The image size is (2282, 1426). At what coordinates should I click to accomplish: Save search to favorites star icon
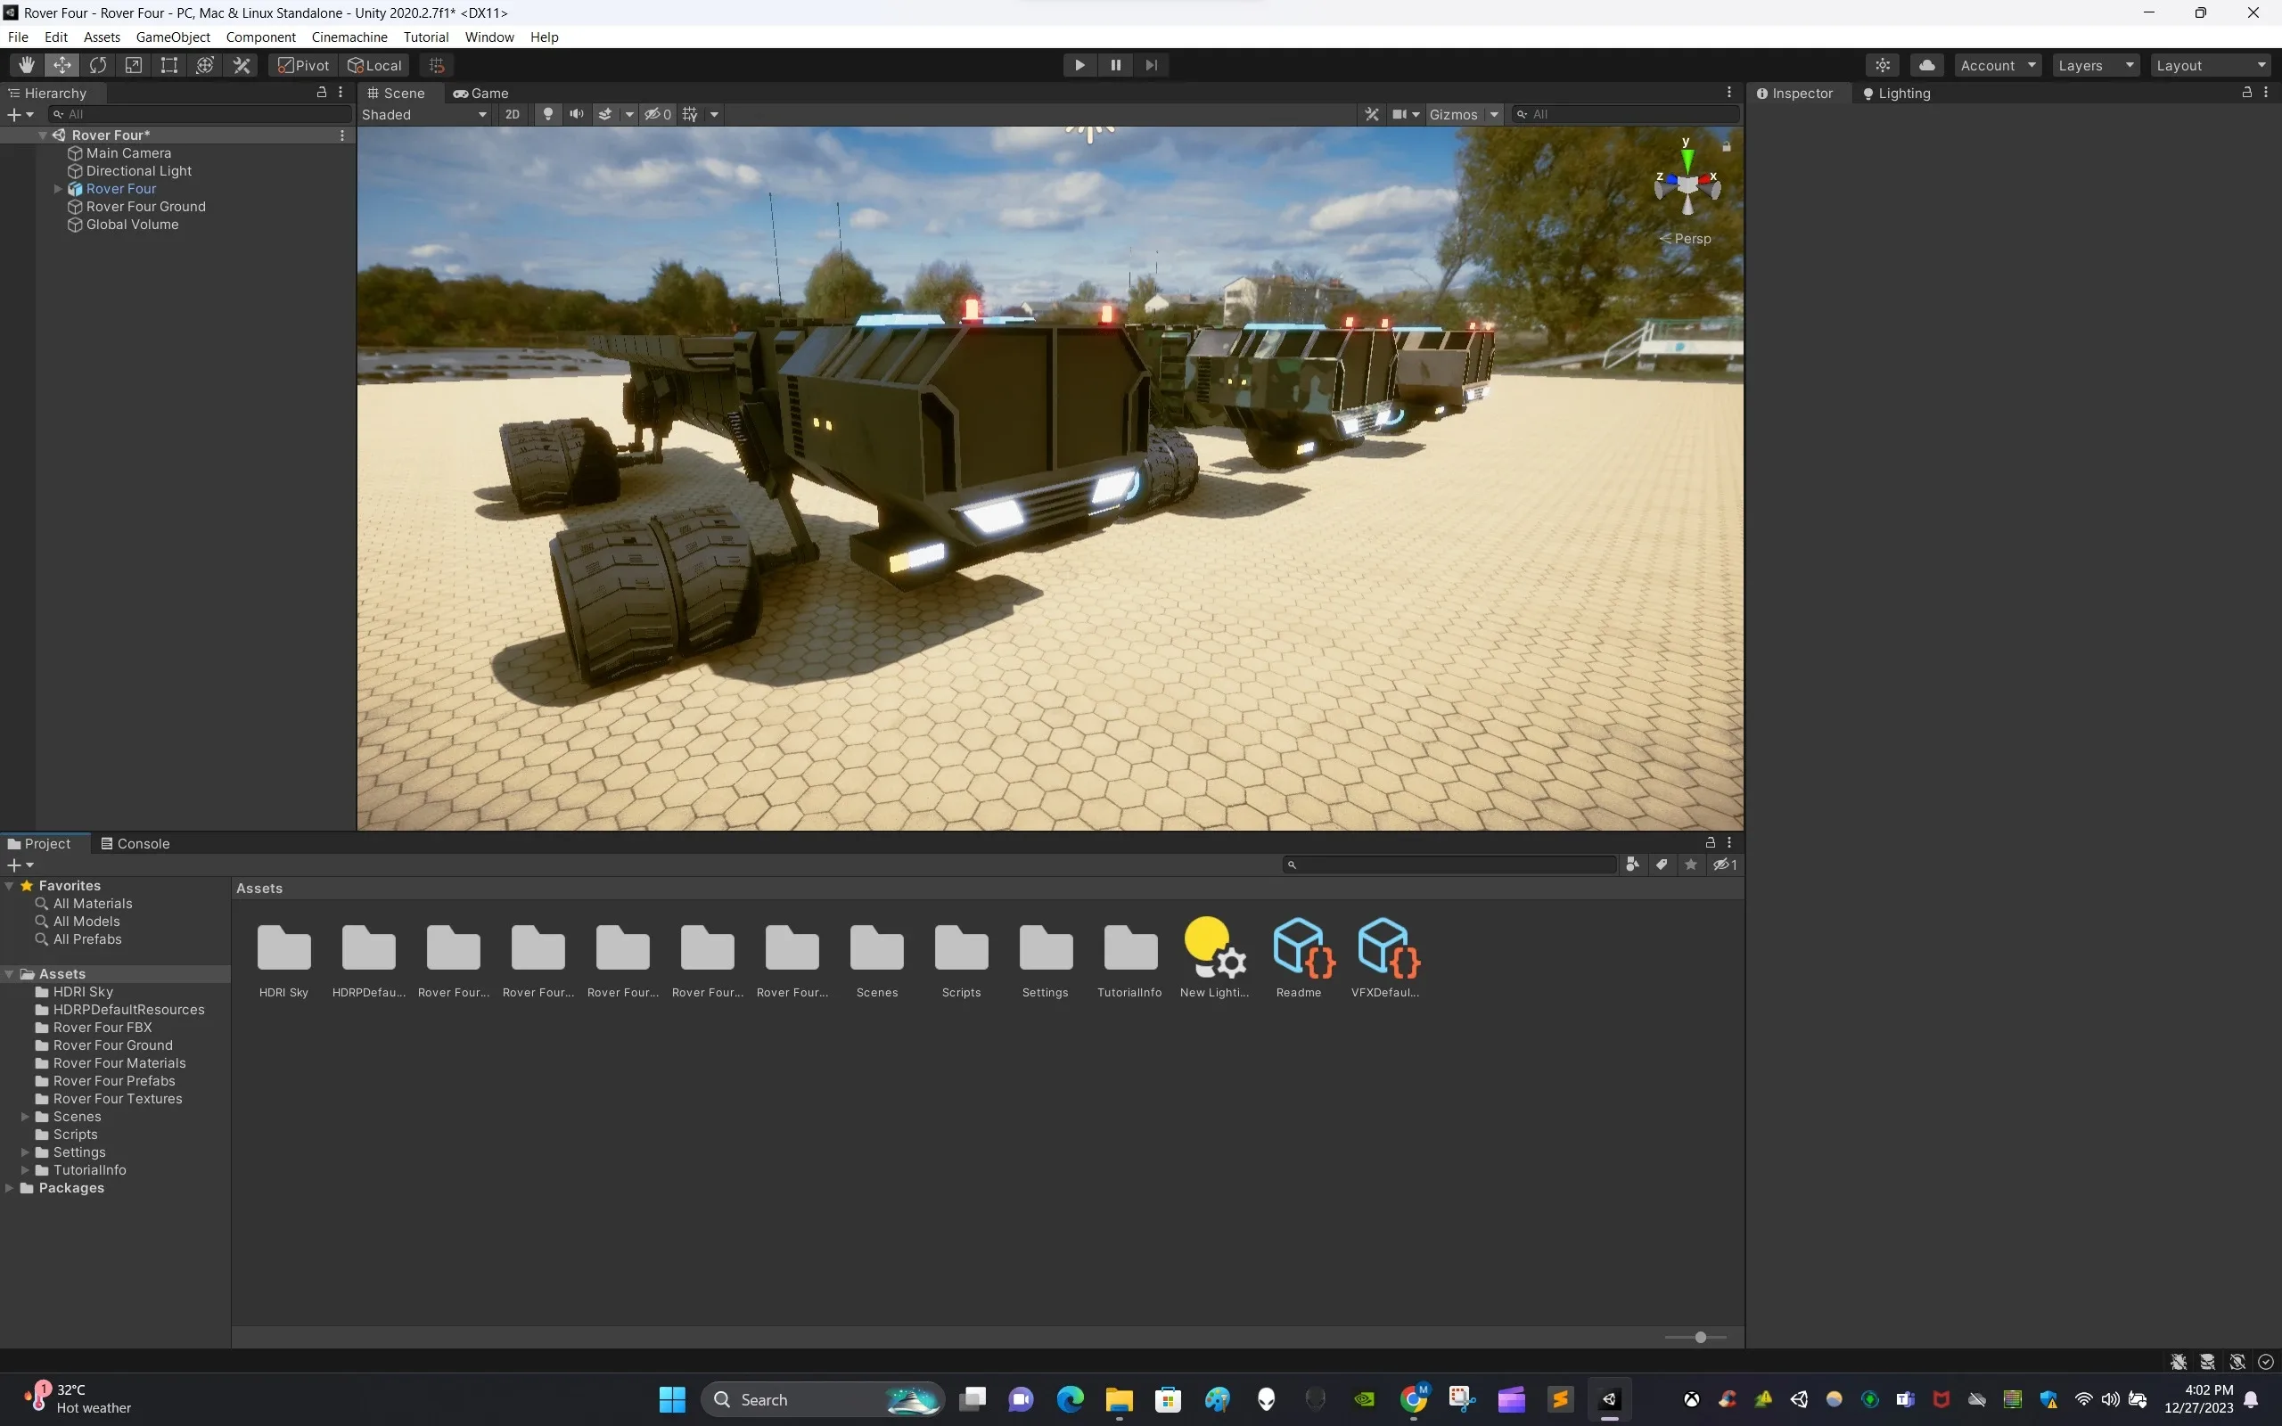(1691, 865)
